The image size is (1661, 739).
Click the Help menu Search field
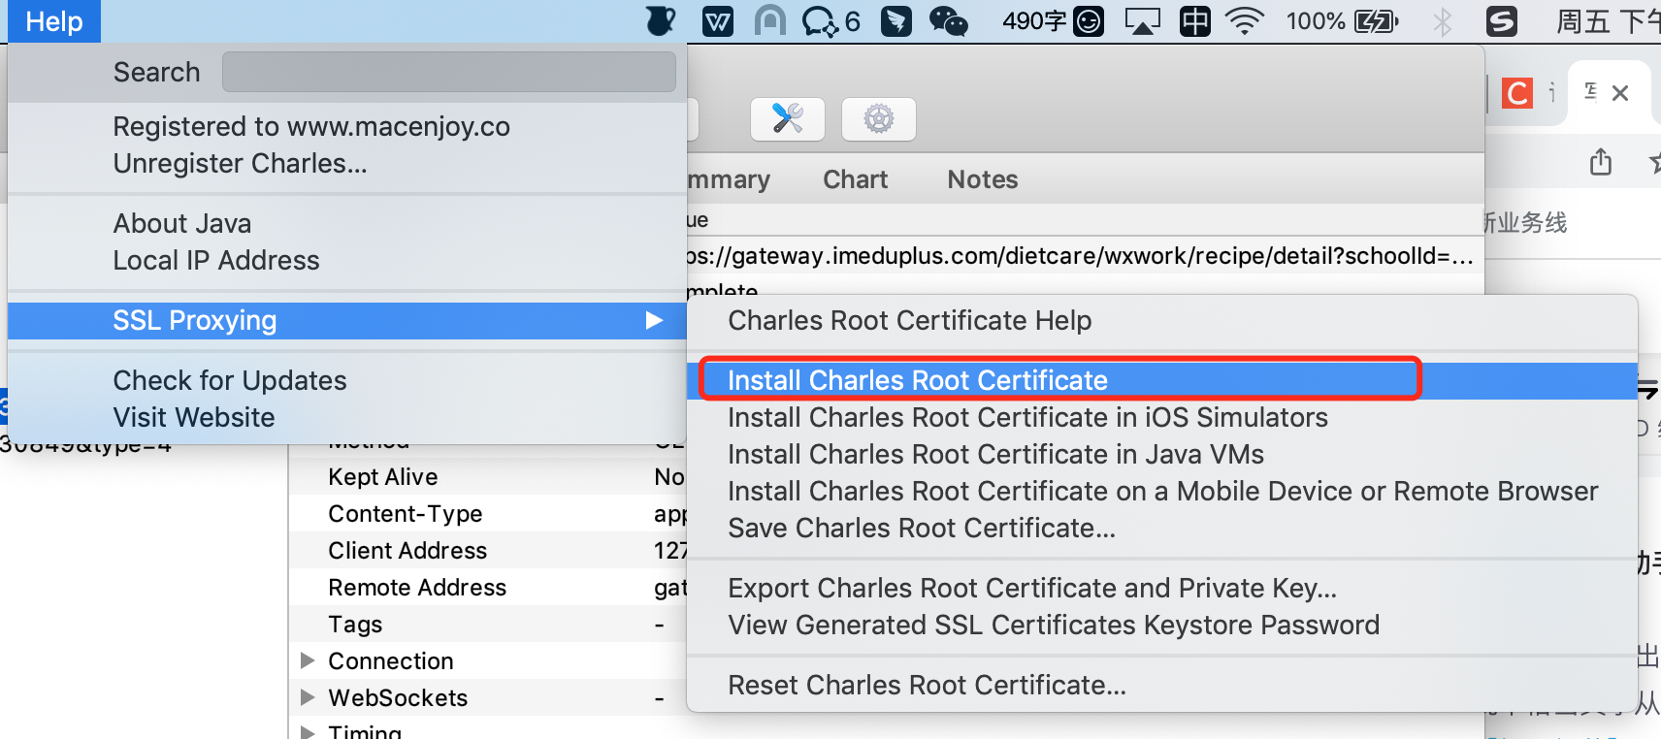pos(448,72)
